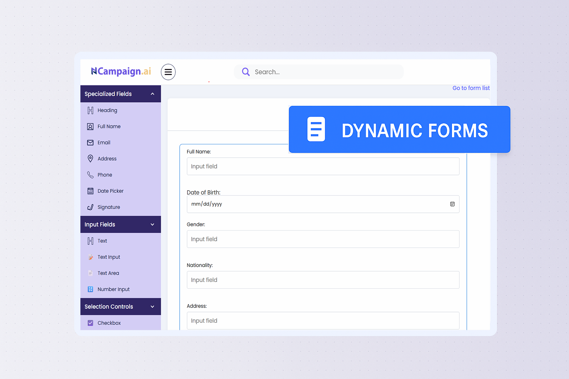This screenshot has height=379, width=569.
Task: Expand the Selection Controls section chevron
Action: pyautogui.click(x=152, y=307)
